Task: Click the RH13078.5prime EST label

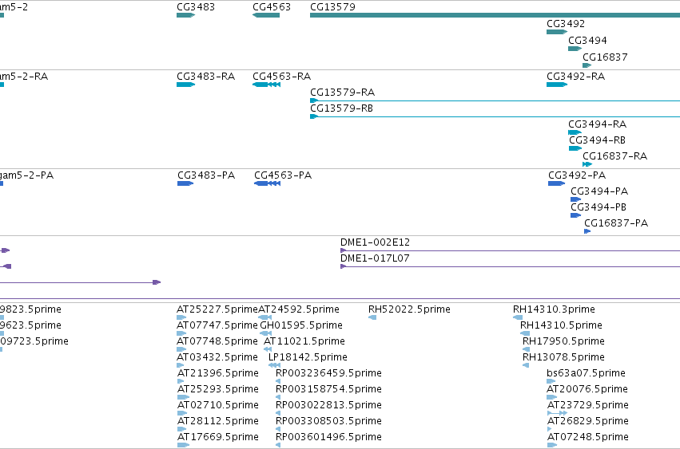Action: tap(563, 357)
